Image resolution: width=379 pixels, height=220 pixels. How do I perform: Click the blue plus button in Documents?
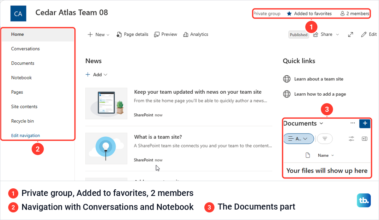365,123
